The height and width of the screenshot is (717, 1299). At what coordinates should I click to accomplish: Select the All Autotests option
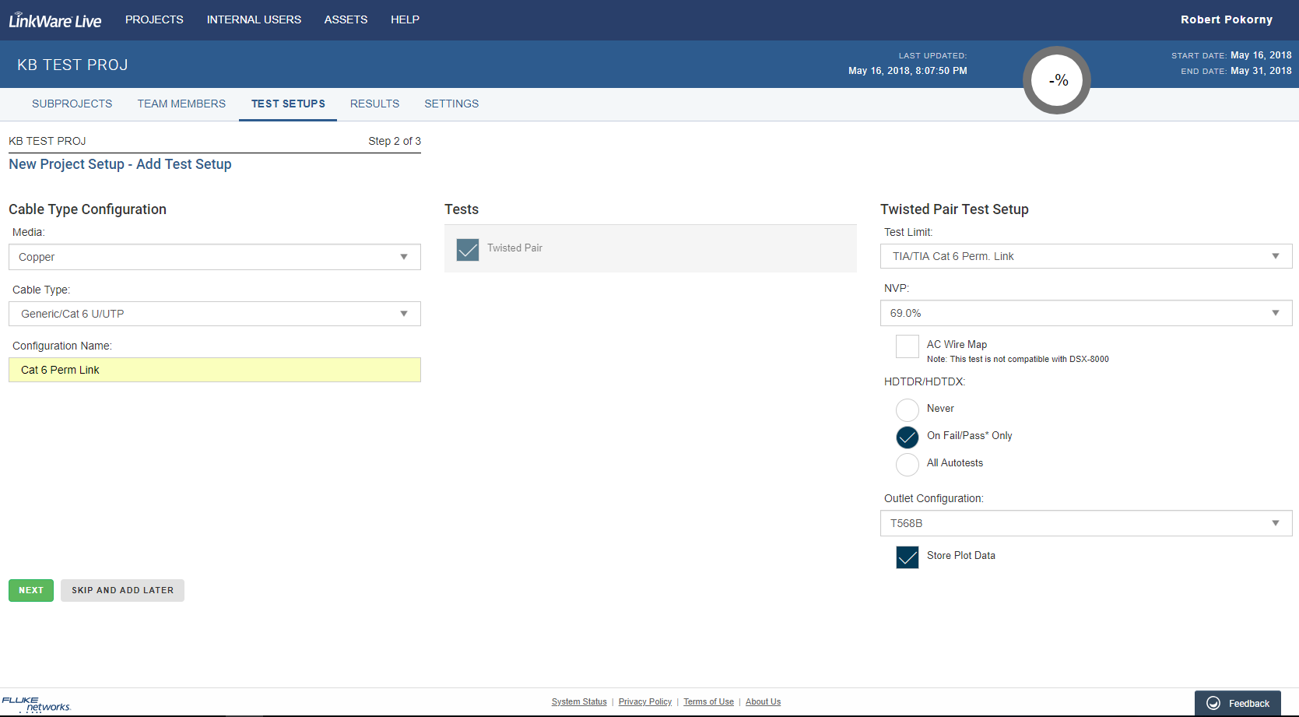(x=908, y=465)
